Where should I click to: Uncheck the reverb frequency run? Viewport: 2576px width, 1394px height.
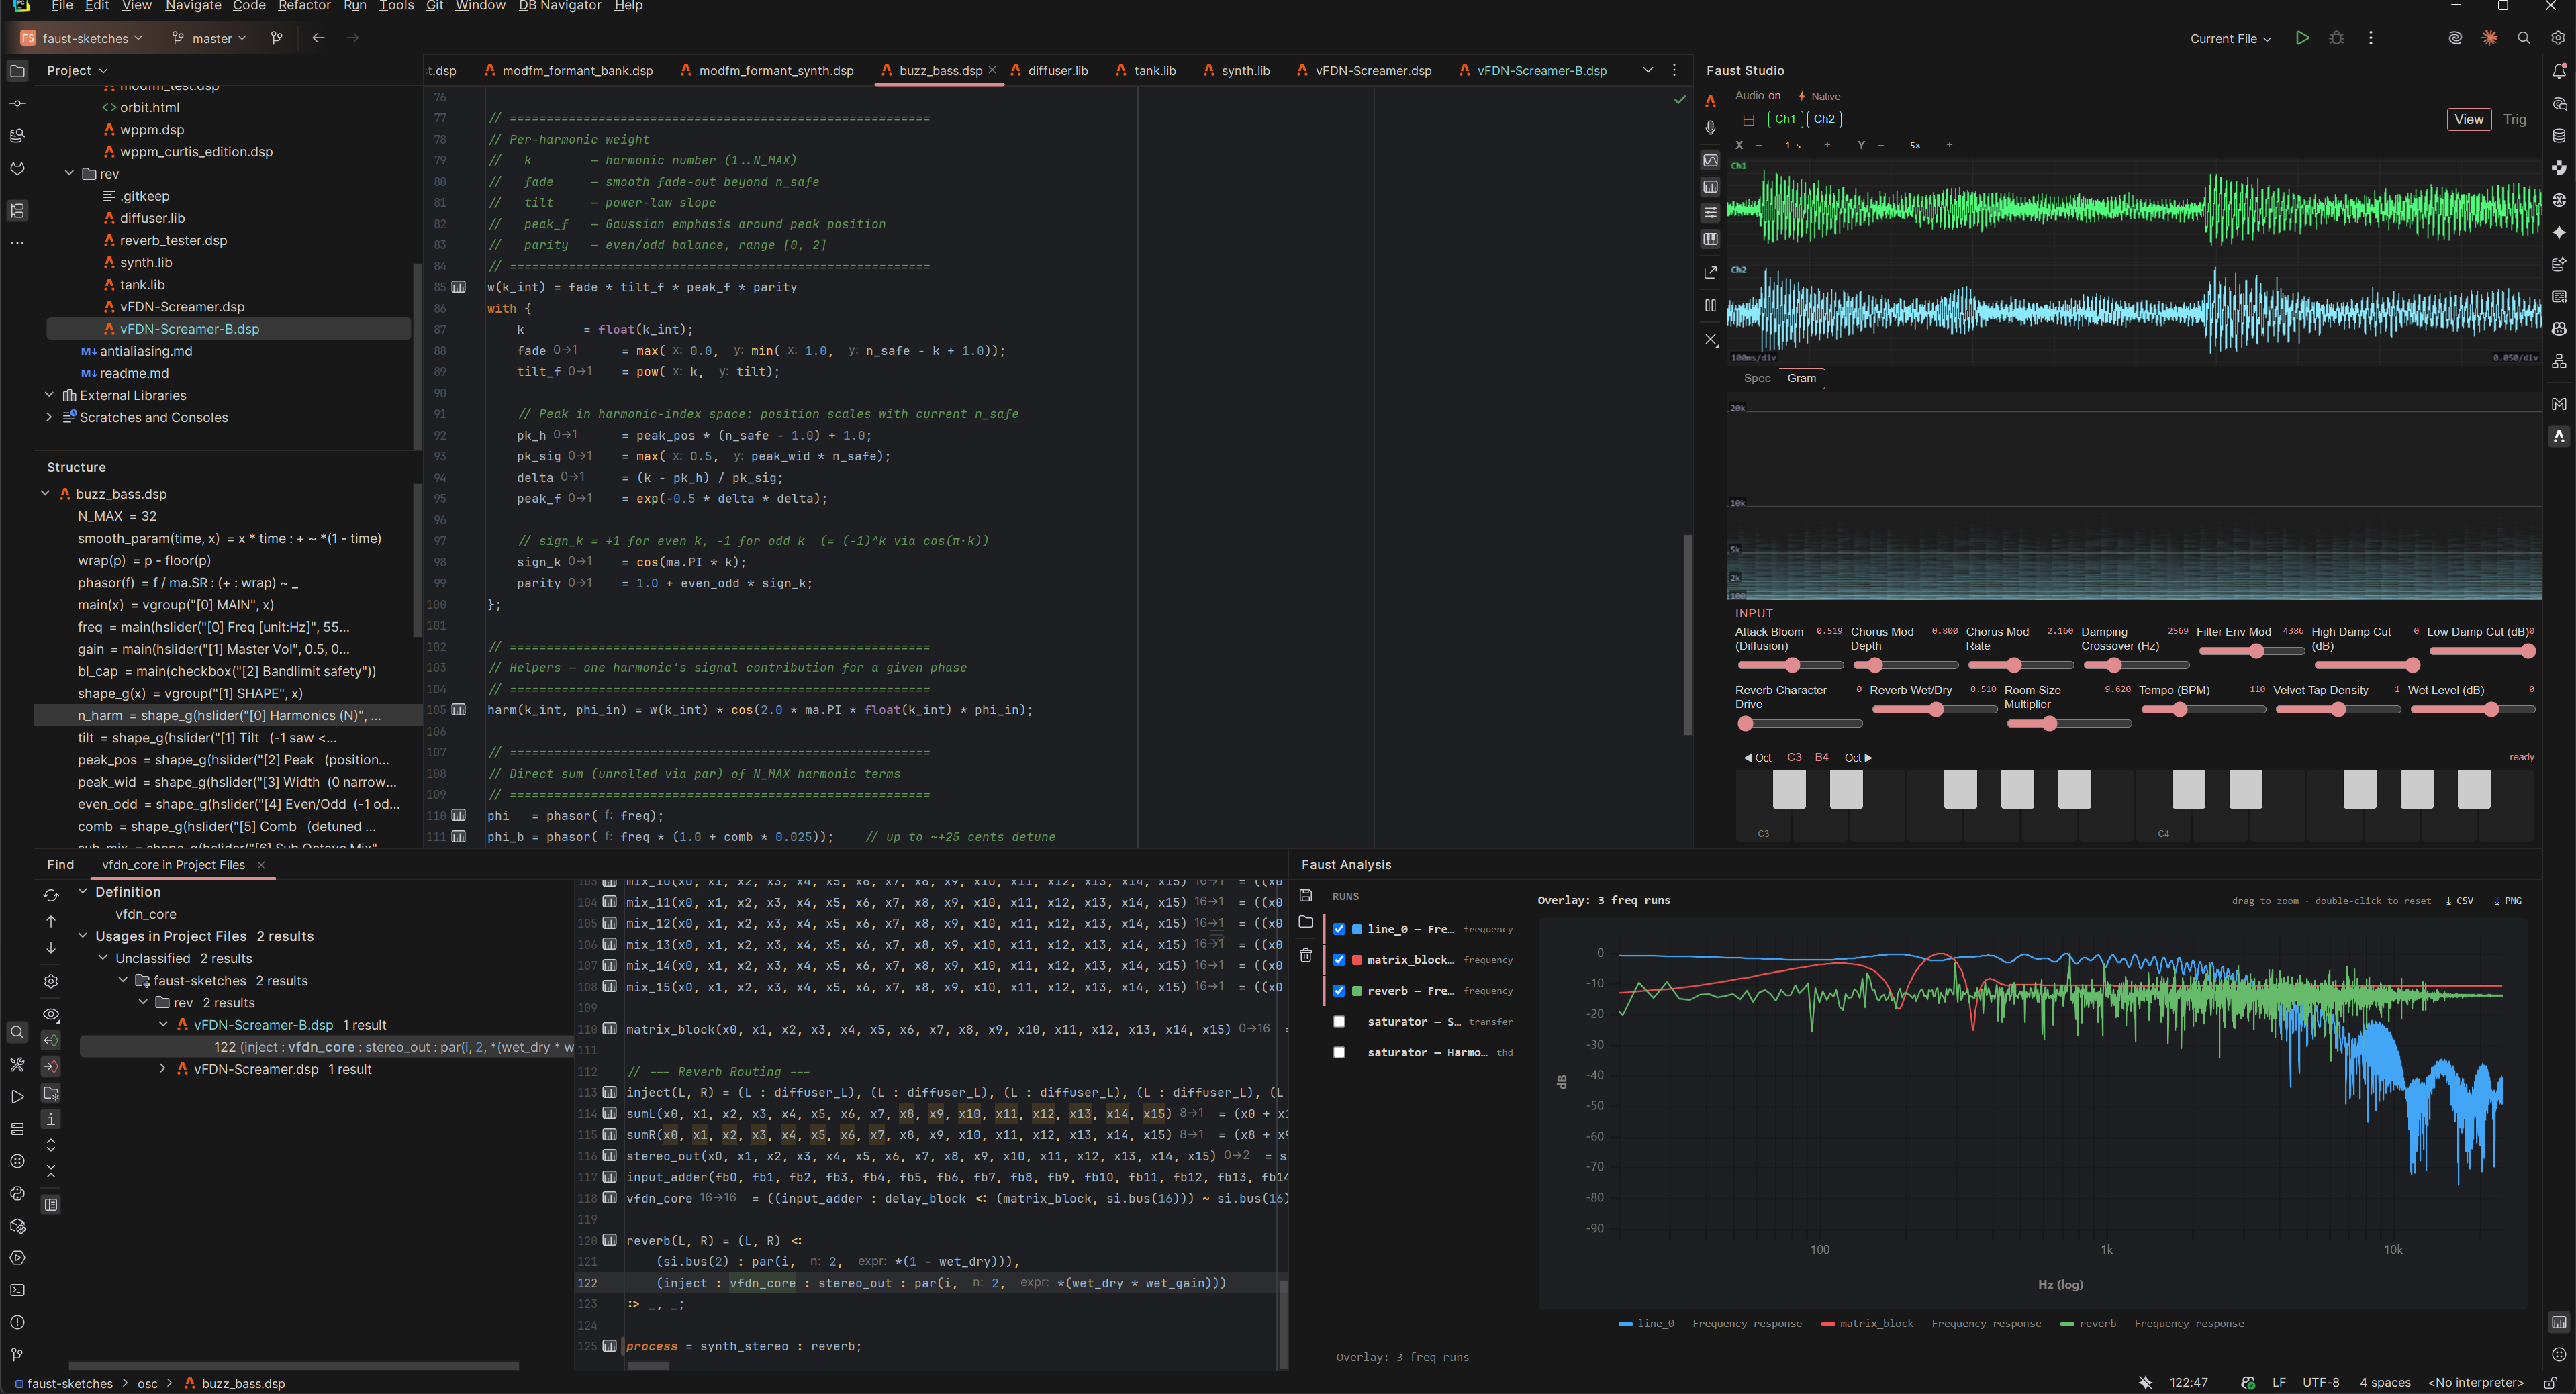point(1339,992)
